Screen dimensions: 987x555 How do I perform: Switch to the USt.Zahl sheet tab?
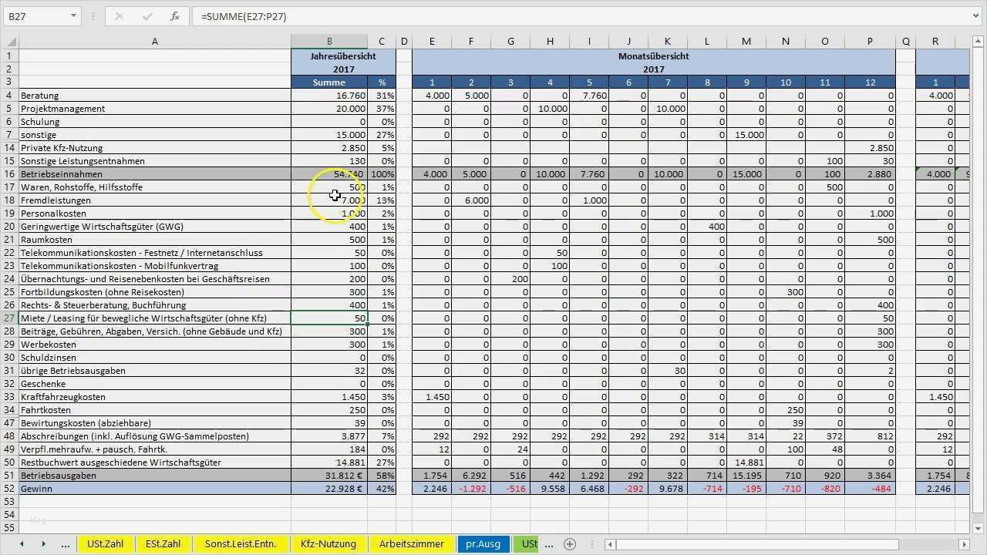pos(105,543)
